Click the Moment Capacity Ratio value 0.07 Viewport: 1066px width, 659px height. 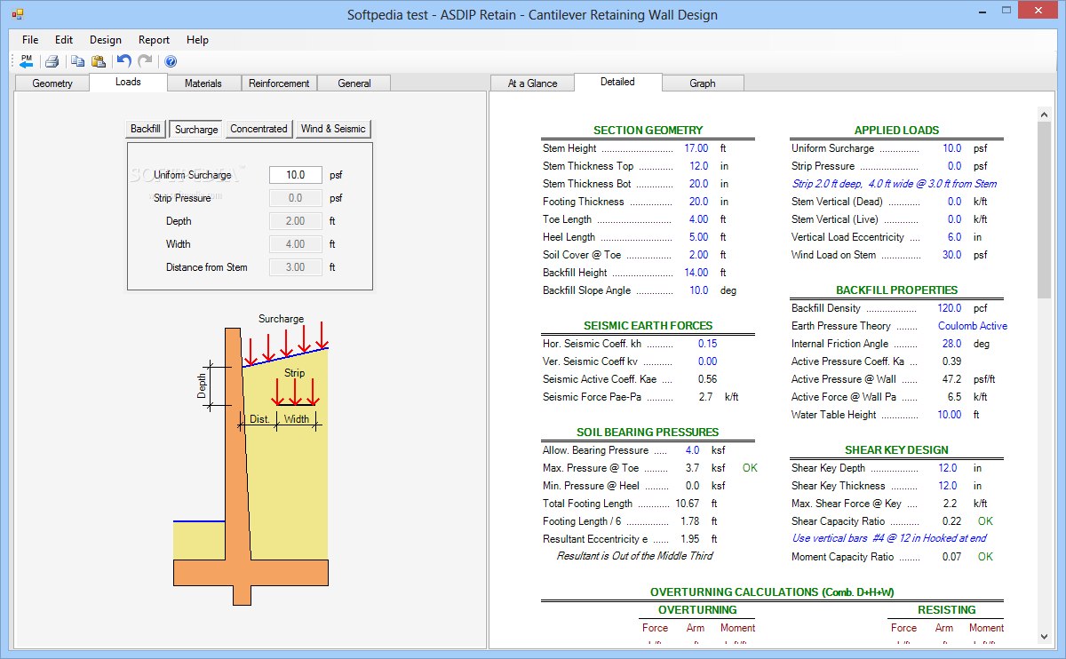(952, 557)
